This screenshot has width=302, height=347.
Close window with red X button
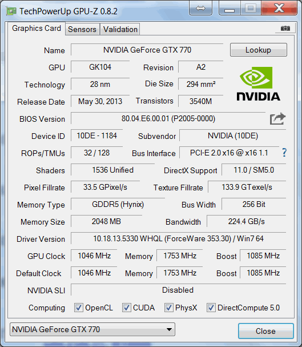279,9
